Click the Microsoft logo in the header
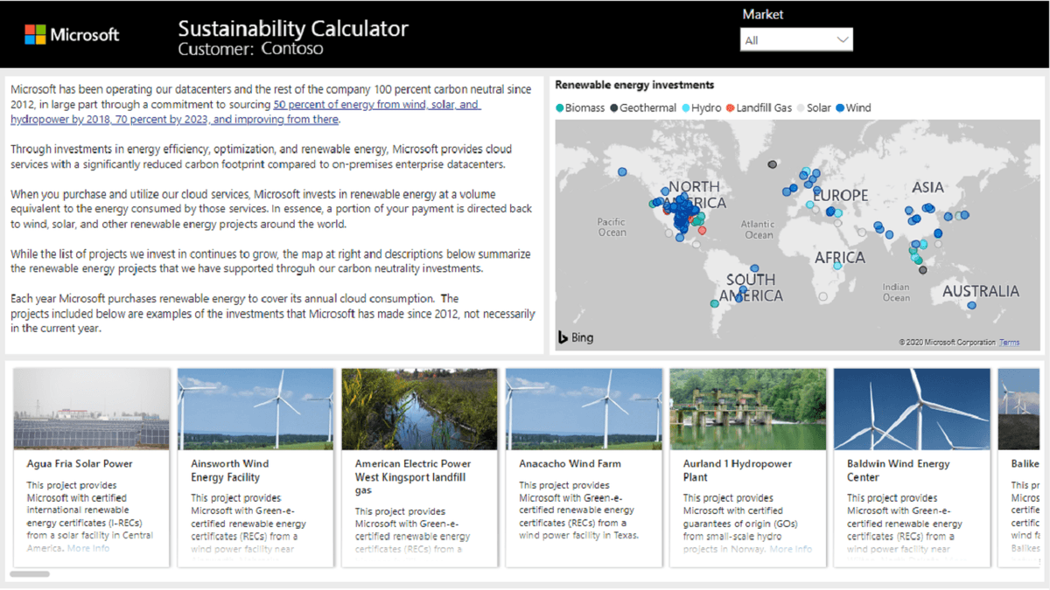This screenshot has width=1050, height=590. click(72, 35)
